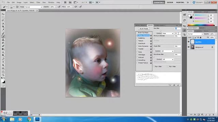The width and height of the screenshot is (218, 122).
Task: Open the Clone Source dock icon
Action: pyautogui.click(x=185, y=35)
